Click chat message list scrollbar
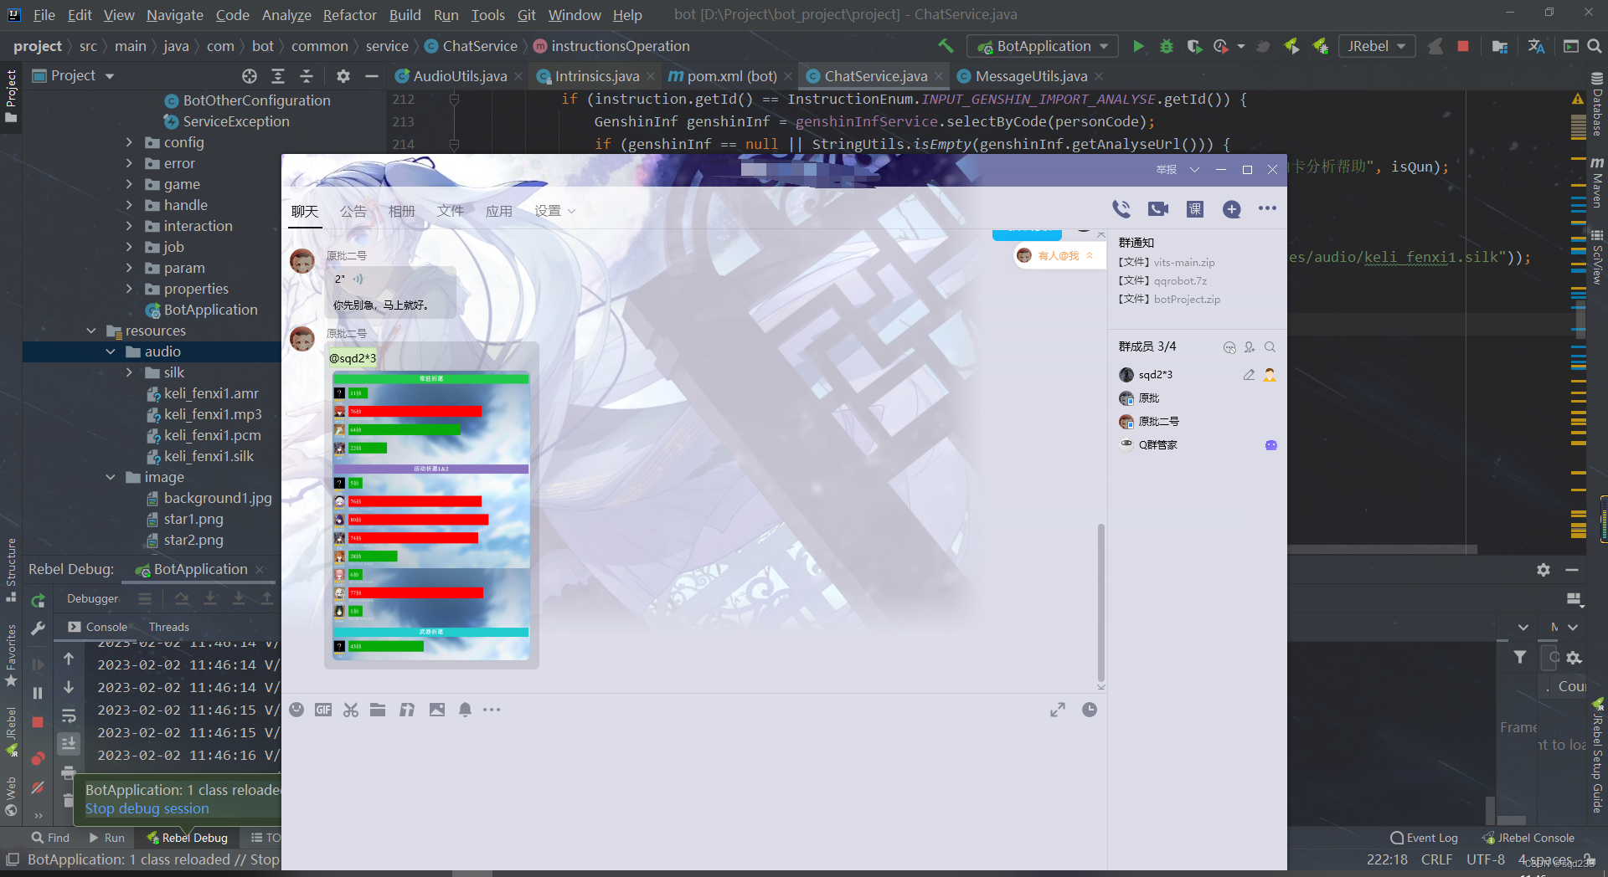 (x=1100, y=603)
